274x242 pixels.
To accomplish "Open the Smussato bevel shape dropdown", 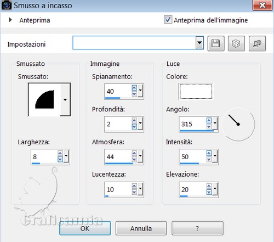I will (x=65, y=100).
